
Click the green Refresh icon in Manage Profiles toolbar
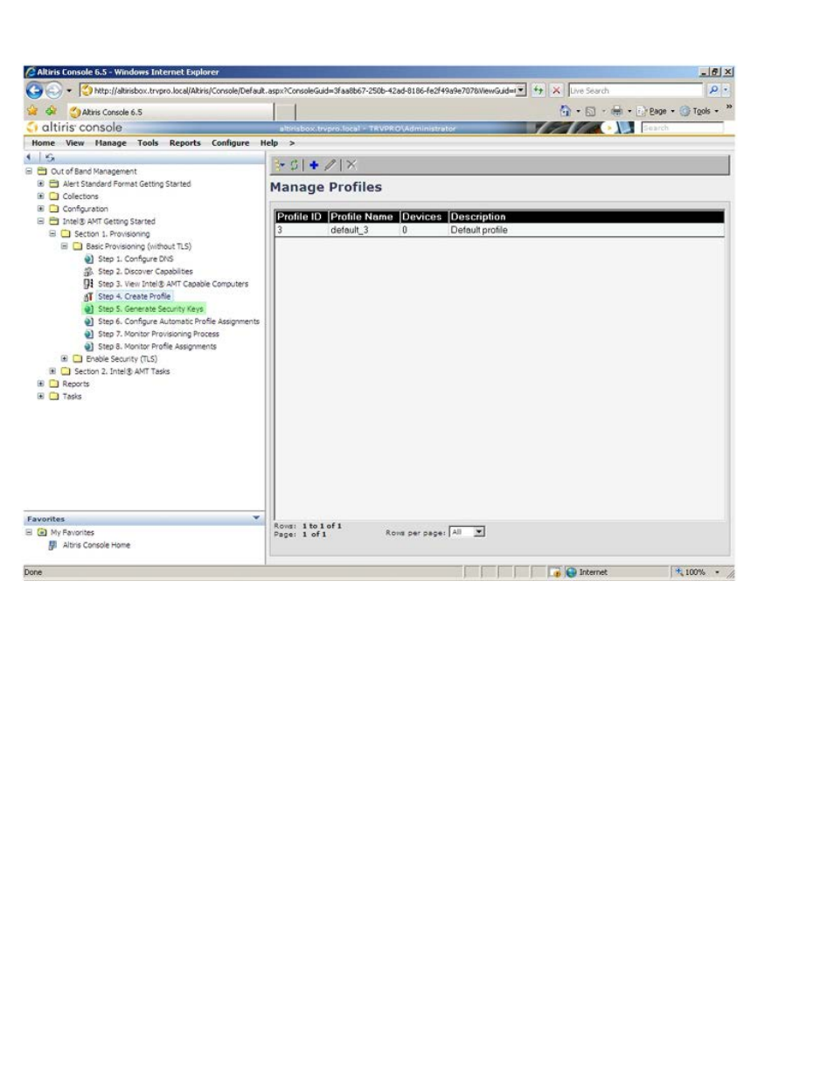coord(295,165)
